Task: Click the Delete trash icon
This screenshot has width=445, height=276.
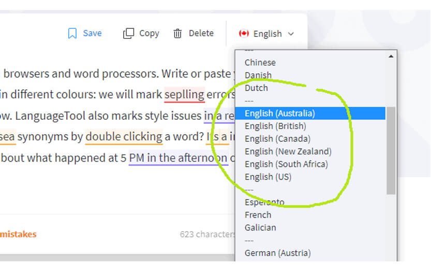Action: click(x=177, y=34)
